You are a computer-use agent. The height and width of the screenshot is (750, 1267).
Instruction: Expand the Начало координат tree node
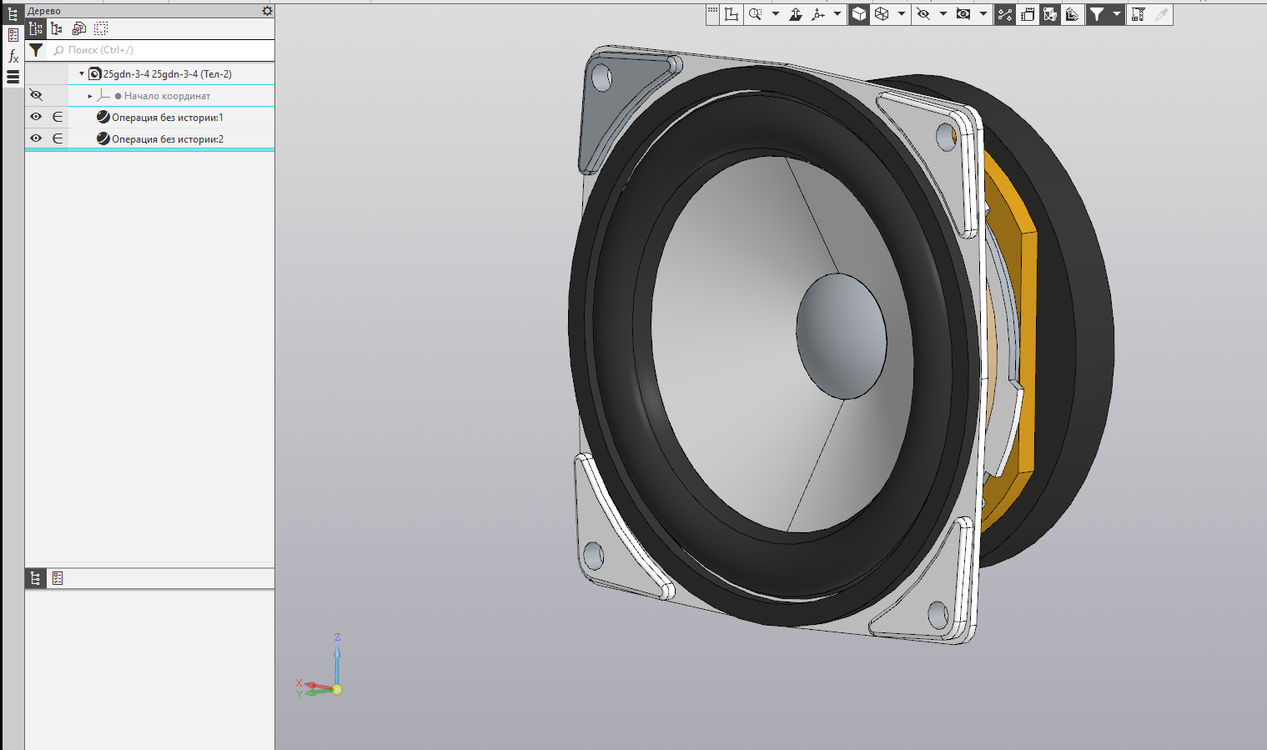click(x=90, y=96)
